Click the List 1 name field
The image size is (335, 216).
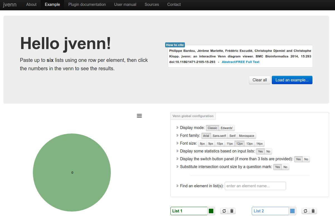click(x=189, y=211)
